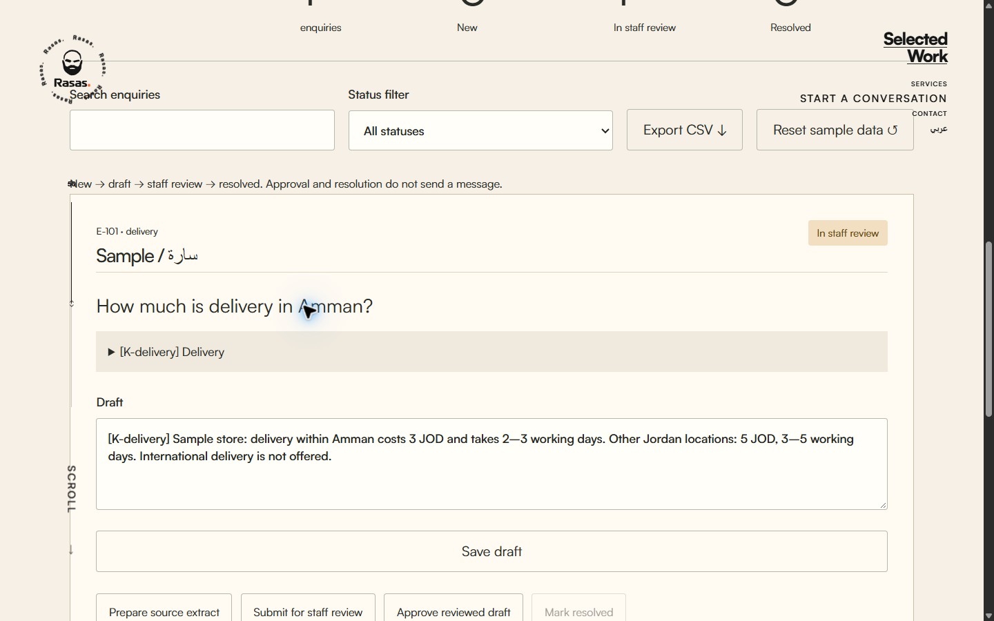Click the question How much is delivery in Amman?
The image size is (994, 621).
(x=235, y=306)
